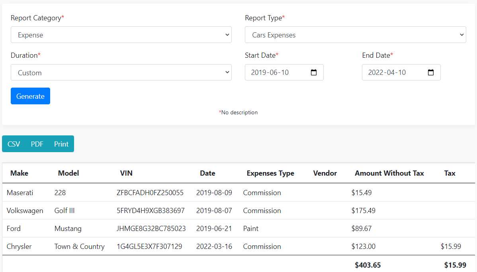Click the model cell 228
477x272 pixels.
pyautogui.click(x=60, y=193)
